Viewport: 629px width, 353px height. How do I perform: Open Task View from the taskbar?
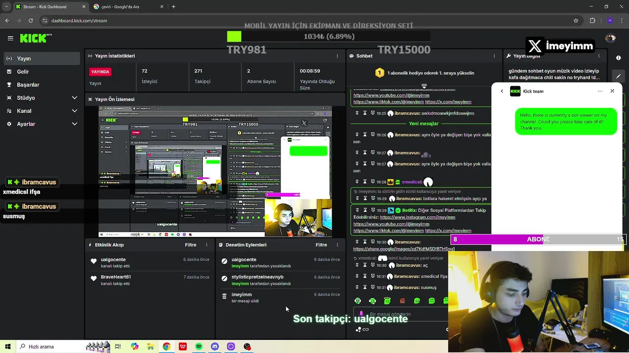click(x=118, y=347)
